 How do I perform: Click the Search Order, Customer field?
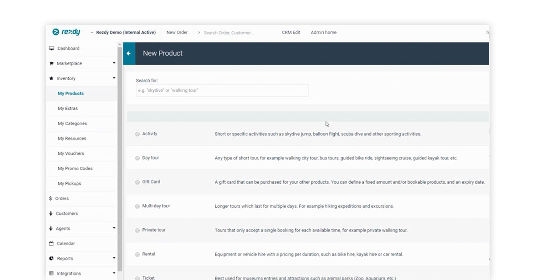coord(229,33)
